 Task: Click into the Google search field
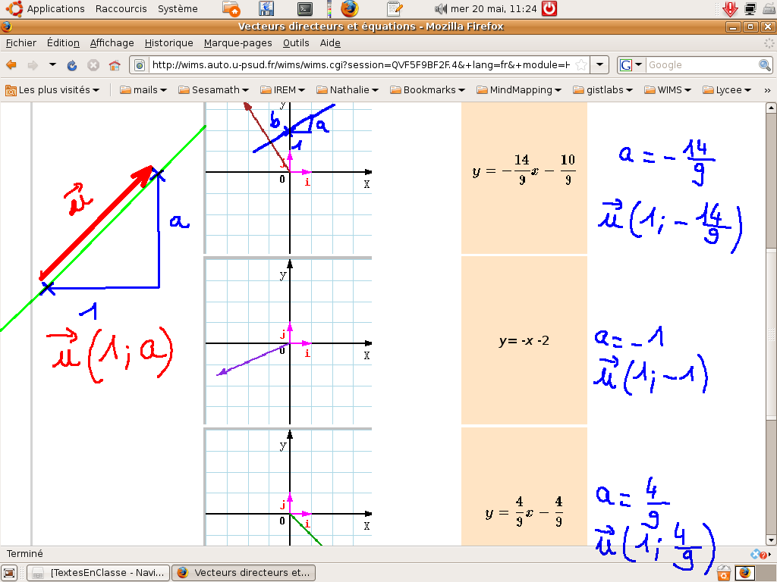tap(700, 65)
